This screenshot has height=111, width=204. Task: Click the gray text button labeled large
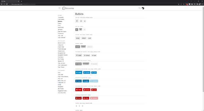[x=78, y=38]
